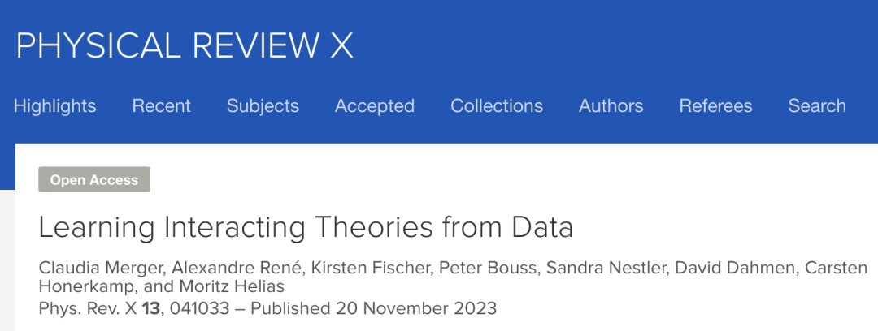Click the Physical Review X logo

coord(185,45)
